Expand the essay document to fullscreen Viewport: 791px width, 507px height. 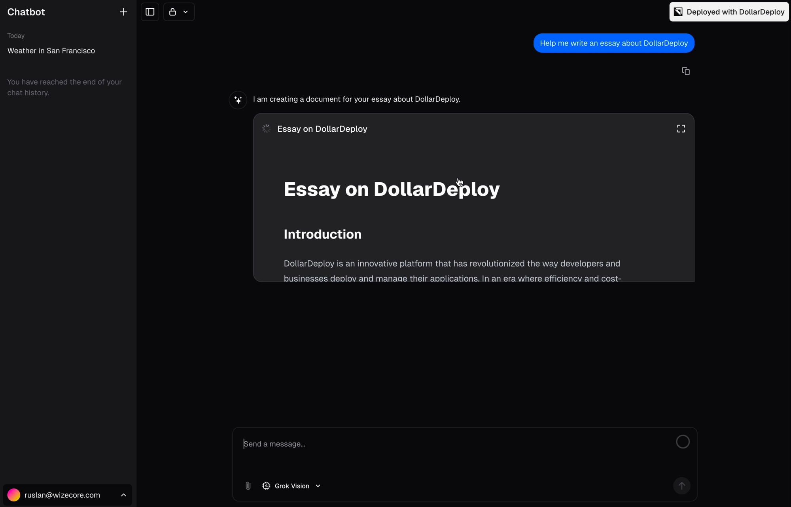click(681, 129)
